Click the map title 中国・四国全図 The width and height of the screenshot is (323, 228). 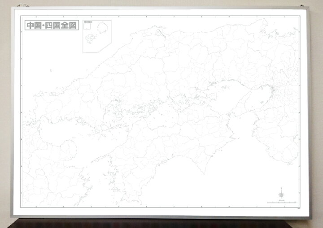pyautogui.click(x=52, y=25)
